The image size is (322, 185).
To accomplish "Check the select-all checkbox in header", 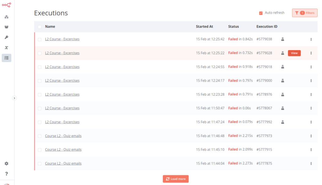I will (x=40, y=27).
